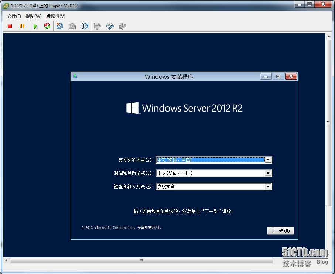
Task: Revert to the current snapshot icon
Action: pyautogui.click(x=72, y=26)
